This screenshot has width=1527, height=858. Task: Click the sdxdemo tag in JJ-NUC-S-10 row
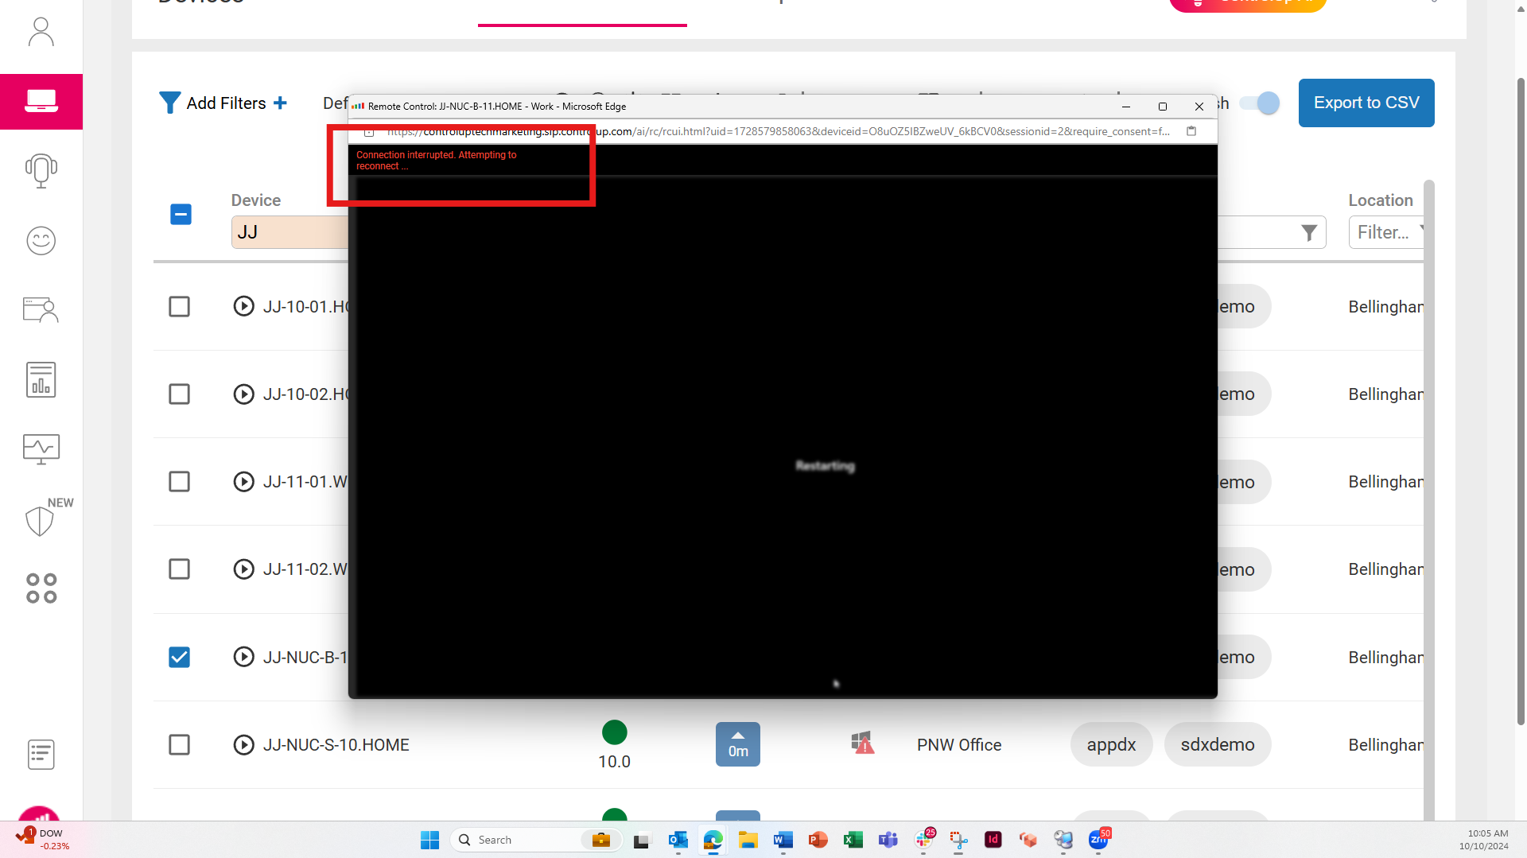(1217, 744)
